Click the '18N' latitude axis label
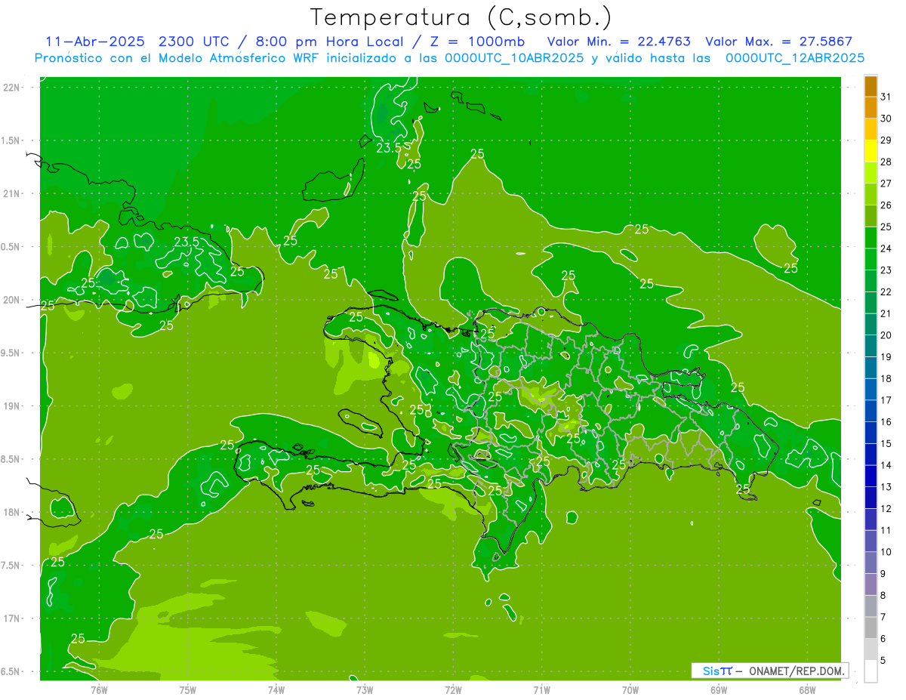Viewport: 906px width, 700px height. (x=11, y=513)
